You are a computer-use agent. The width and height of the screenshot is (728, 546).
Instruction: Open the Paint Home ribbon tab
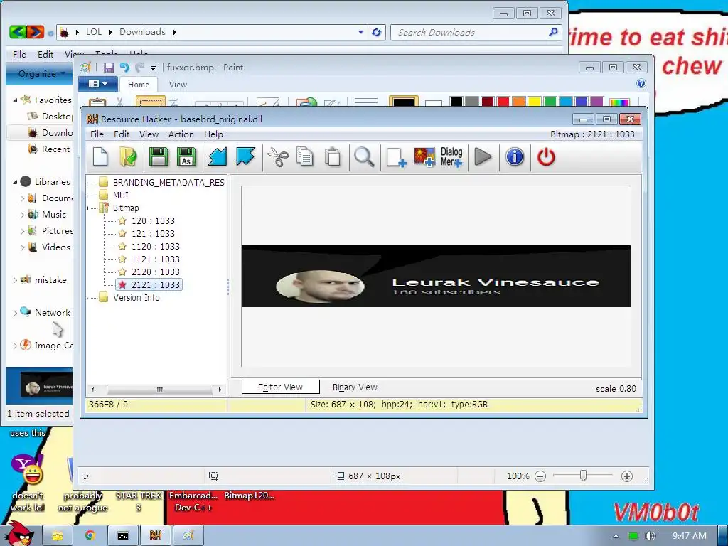(139, 85)
